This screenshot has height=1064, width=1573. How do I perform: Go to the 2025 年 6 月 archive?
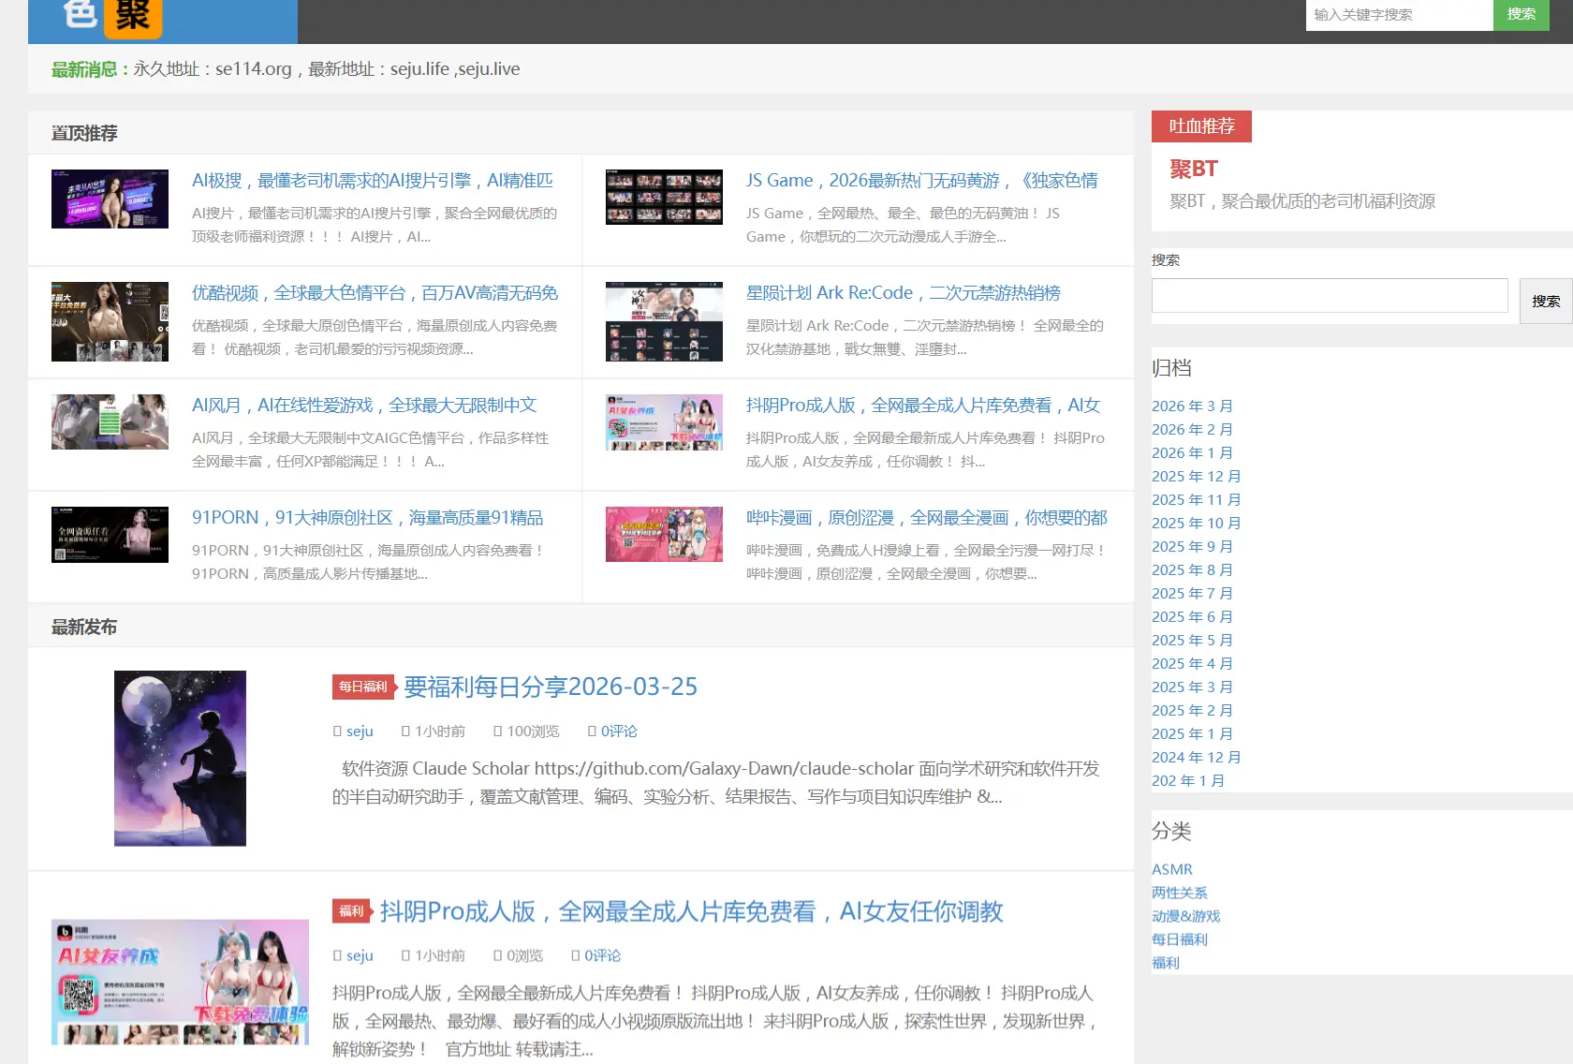pos(1192,616)
